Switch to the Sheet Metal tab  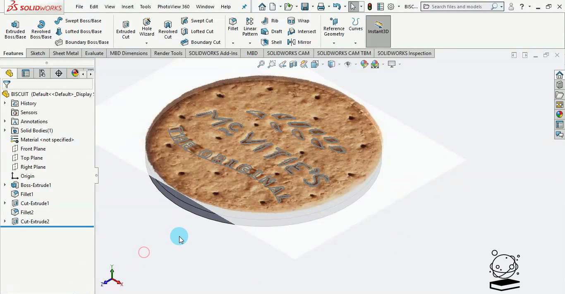pyautogui.click(x=65, y=53)
